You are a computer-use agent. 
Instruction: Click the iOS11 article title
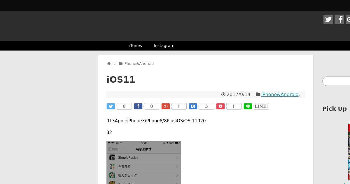(x=121, y=79)
